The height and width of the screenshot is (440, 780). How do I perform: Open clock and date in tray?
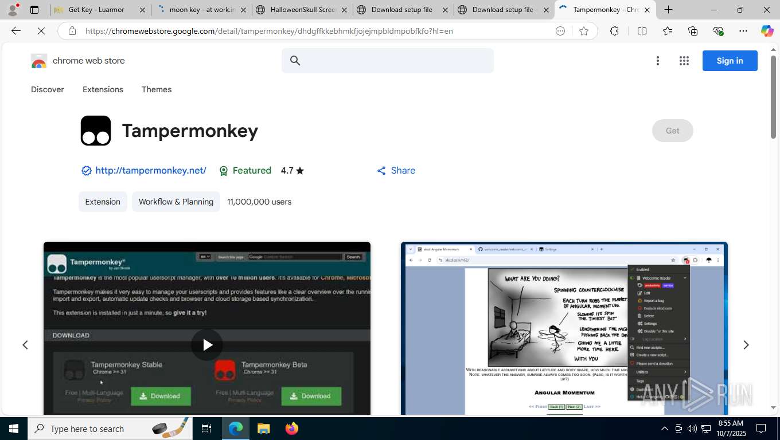730,429
